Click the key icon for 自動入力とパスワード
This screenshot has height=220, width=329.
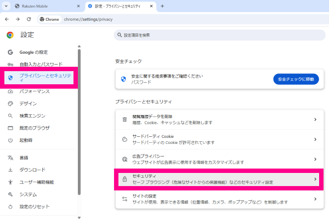point(10,64)
